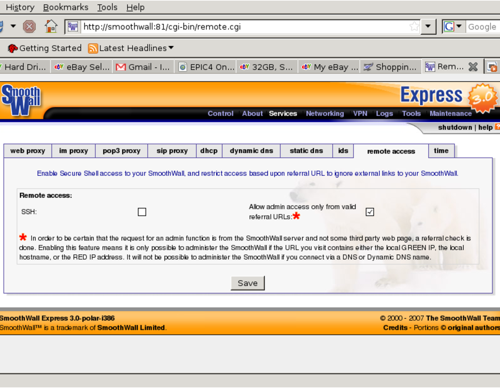Select the ids tab
The height and width of the screenshot is (388, 500).
tap(343, 151)
